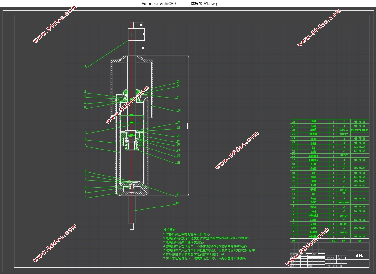Select balloon label 13 at the upper left
The image size is (376, 274).
point(85,91)
